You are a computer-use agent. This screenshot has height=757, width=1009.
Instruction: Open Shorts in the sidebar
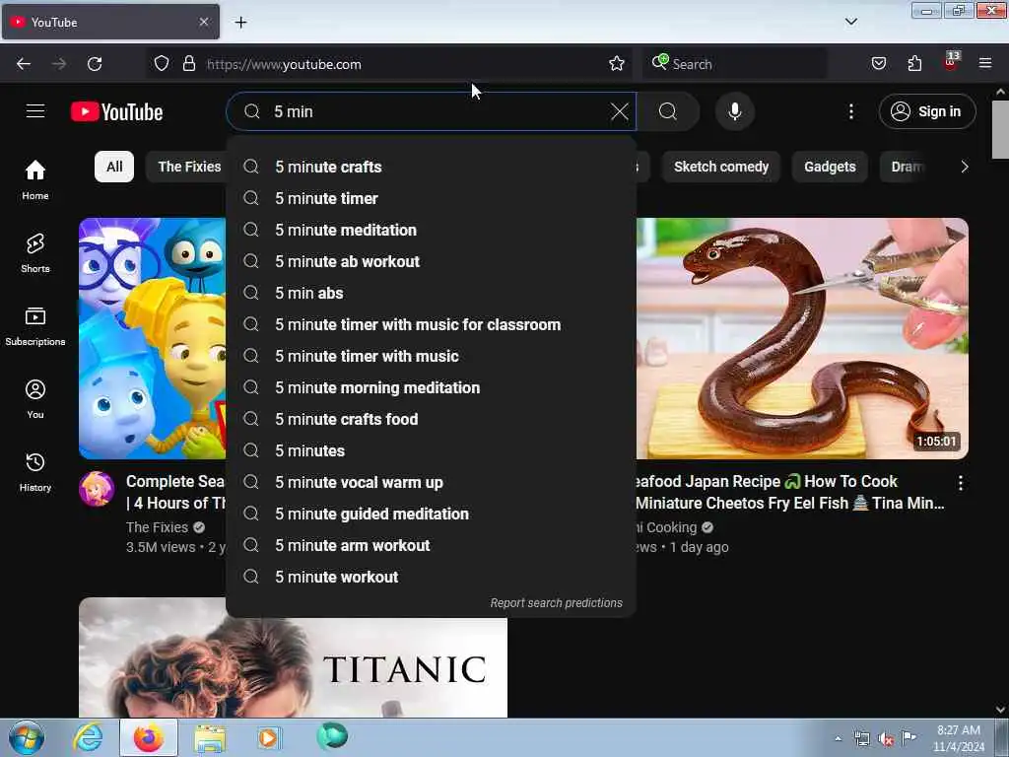(x=35, y=253)
